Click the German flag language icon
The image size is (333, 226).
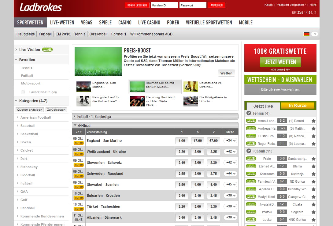click(306, 34)
